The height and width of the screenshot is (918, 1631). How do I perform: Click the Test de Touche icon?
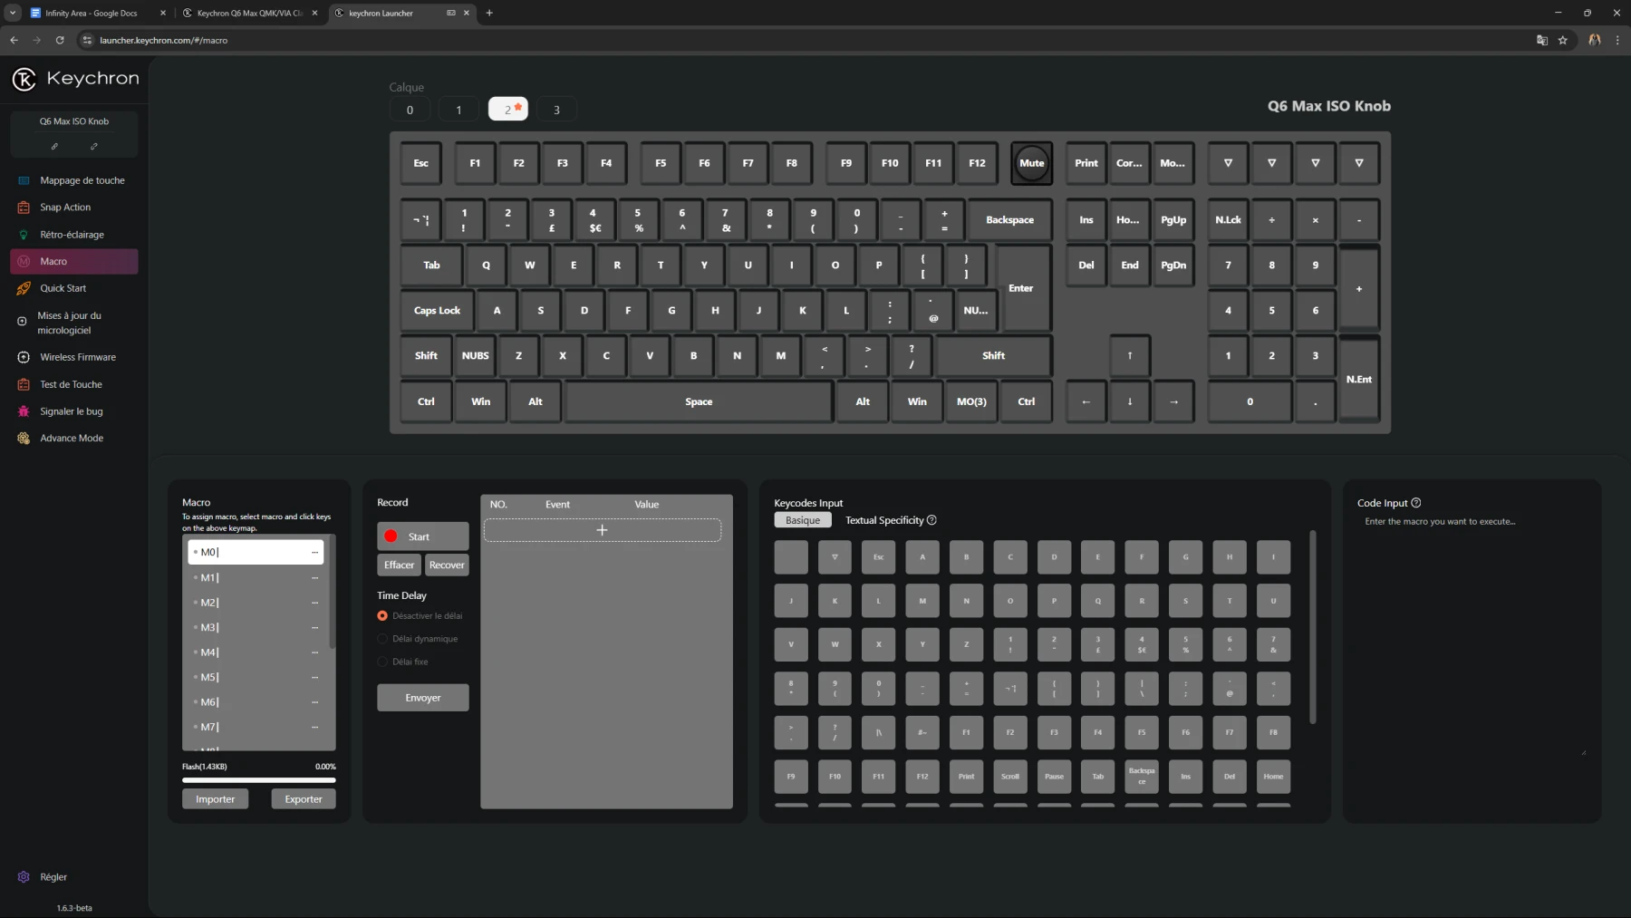click(x=24, y=384)
